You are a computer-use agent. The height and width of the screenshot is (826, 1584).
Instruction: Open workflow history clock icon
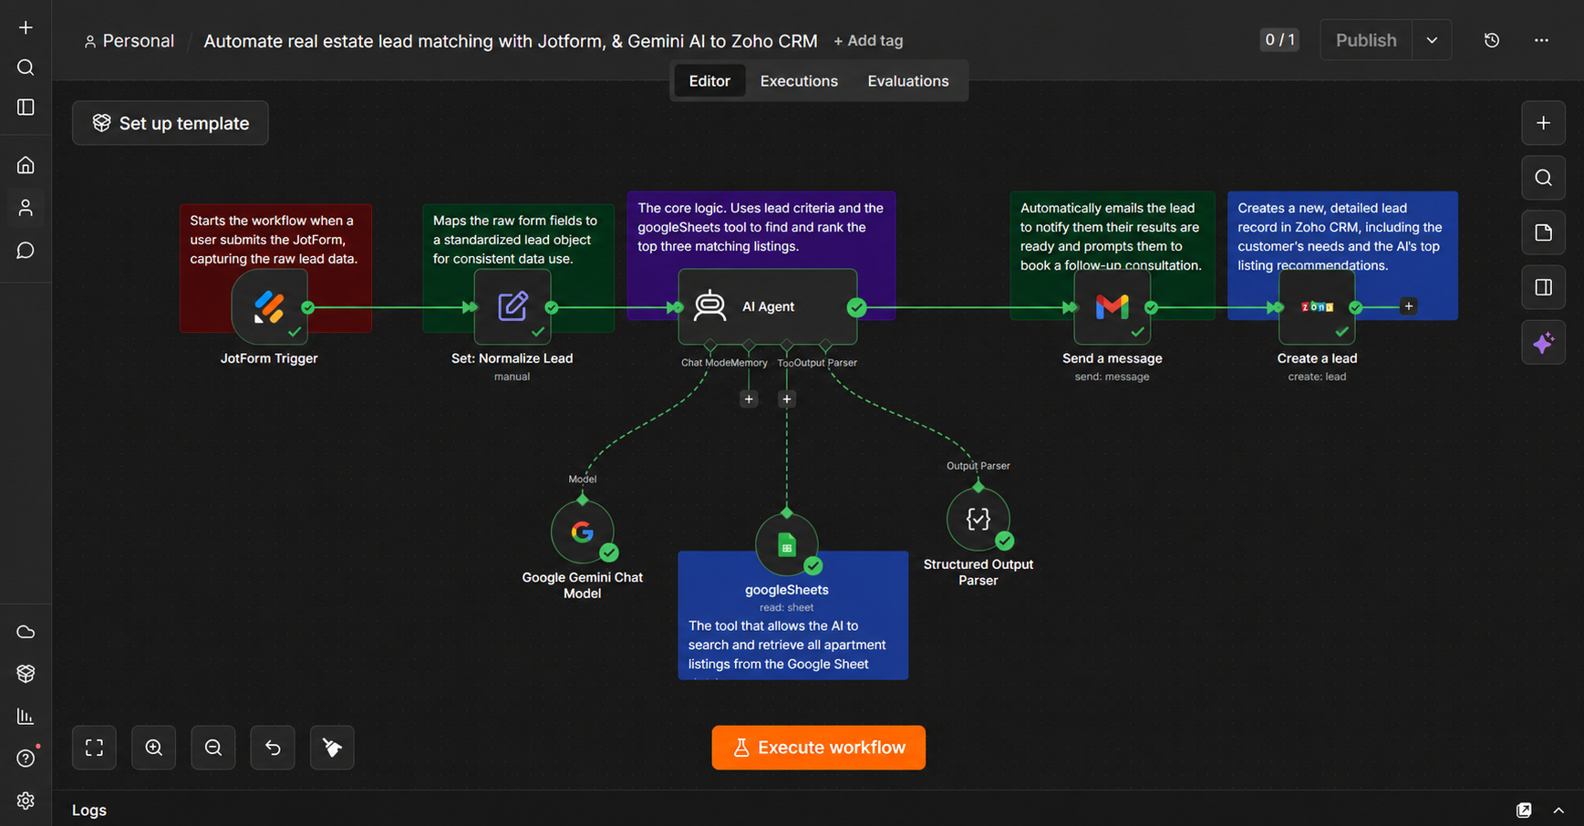[x=1492, y=40]
